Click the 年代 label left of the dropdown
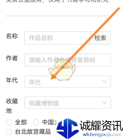This screenshot has width=124, height=139. (12, 80)
